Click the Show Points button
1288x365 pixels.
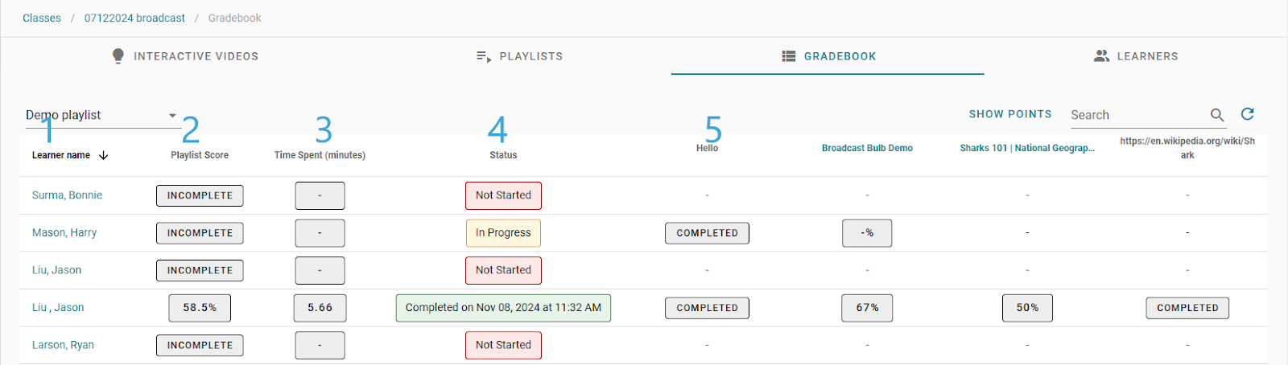(x=1010, y=114)
